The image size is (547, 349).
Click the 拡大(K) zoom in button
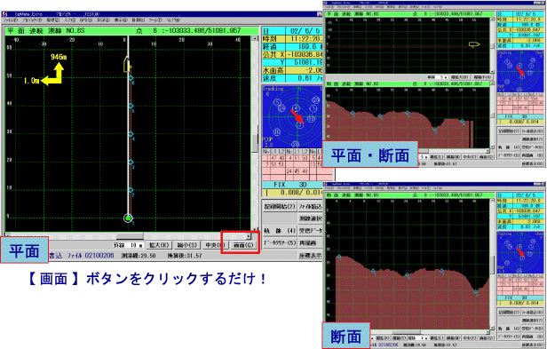[x=159, y=245]
